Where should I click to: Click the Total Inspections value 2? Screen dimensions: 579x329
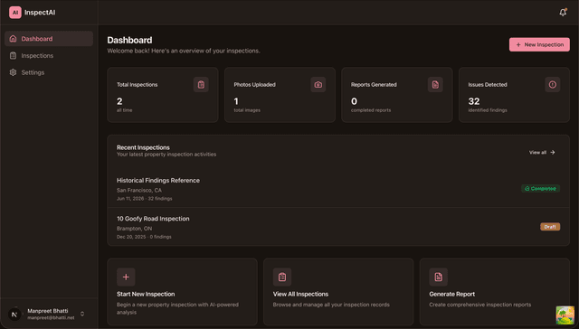pyautogui.click(x=119, y=101)
